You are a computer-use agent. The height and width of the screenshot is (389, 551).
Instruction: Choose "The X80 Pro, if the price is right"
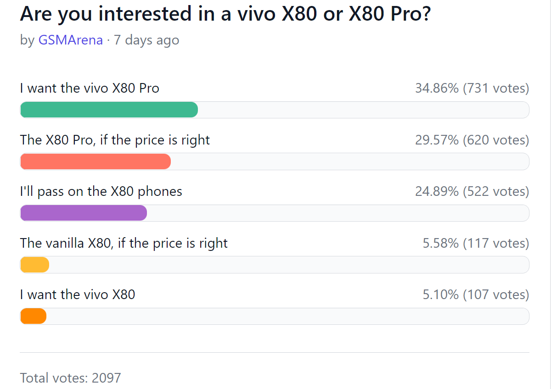click(115, 140)
